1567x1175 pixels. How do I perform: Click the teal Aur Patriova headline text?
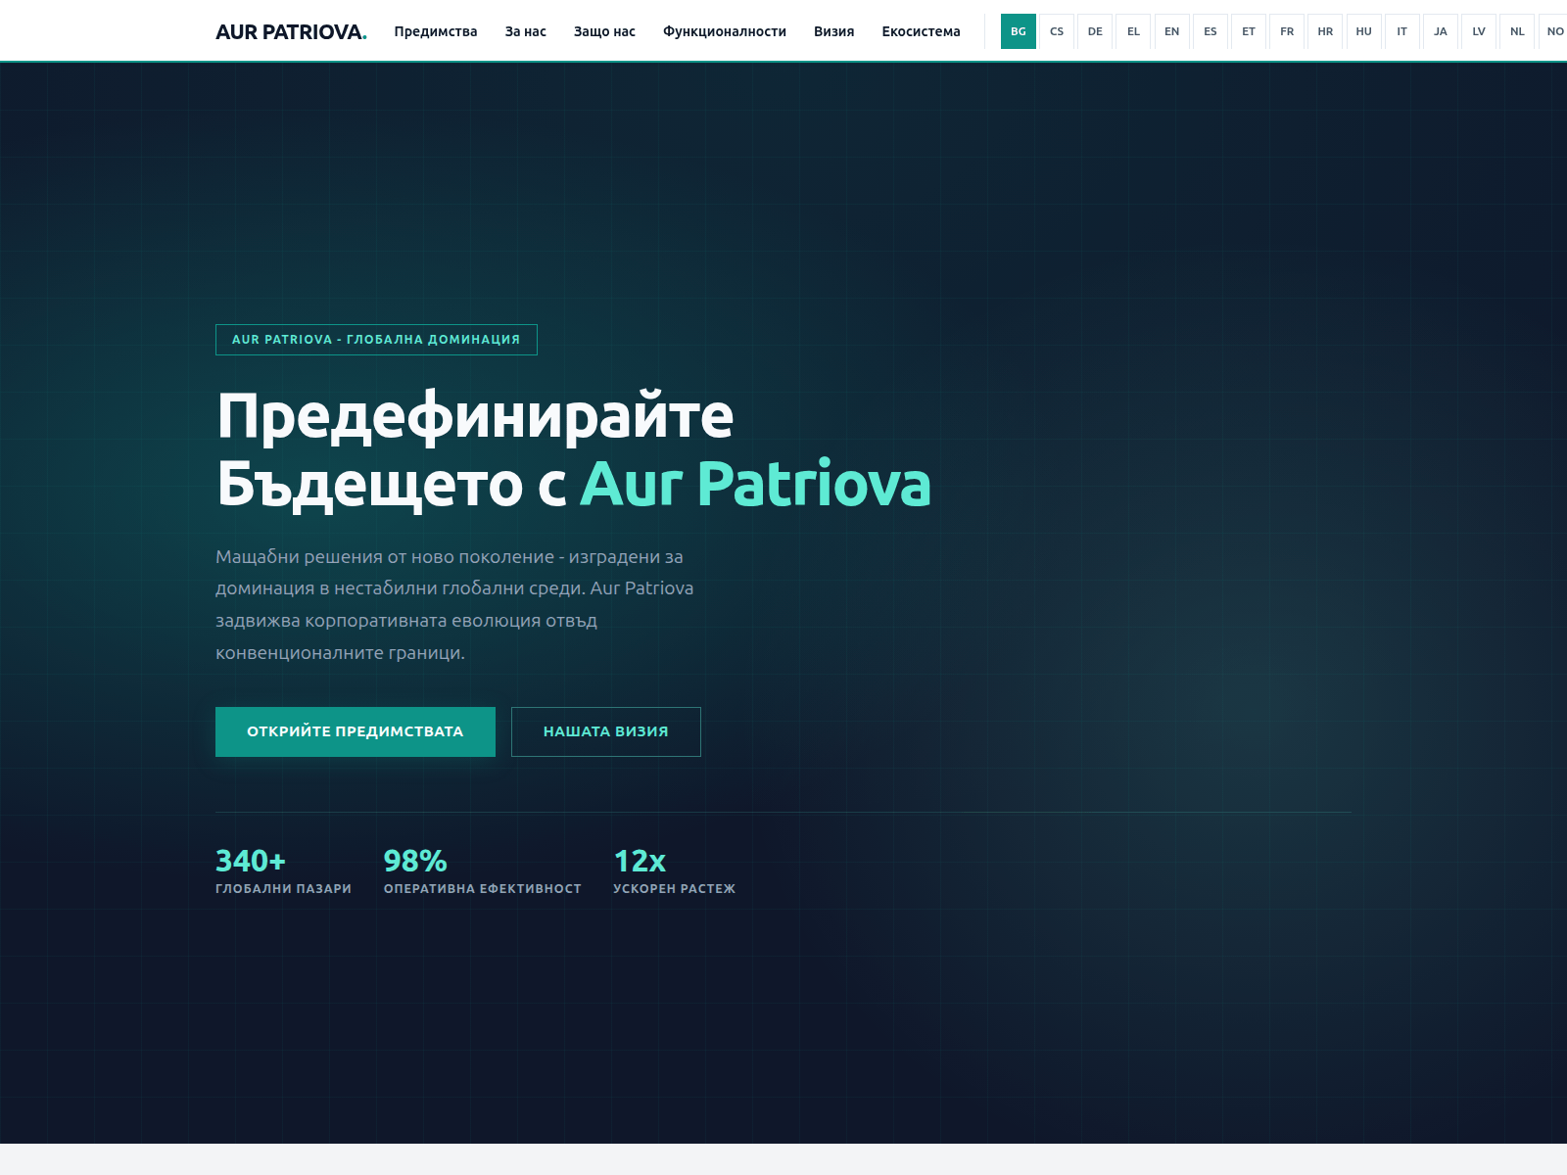755,484
